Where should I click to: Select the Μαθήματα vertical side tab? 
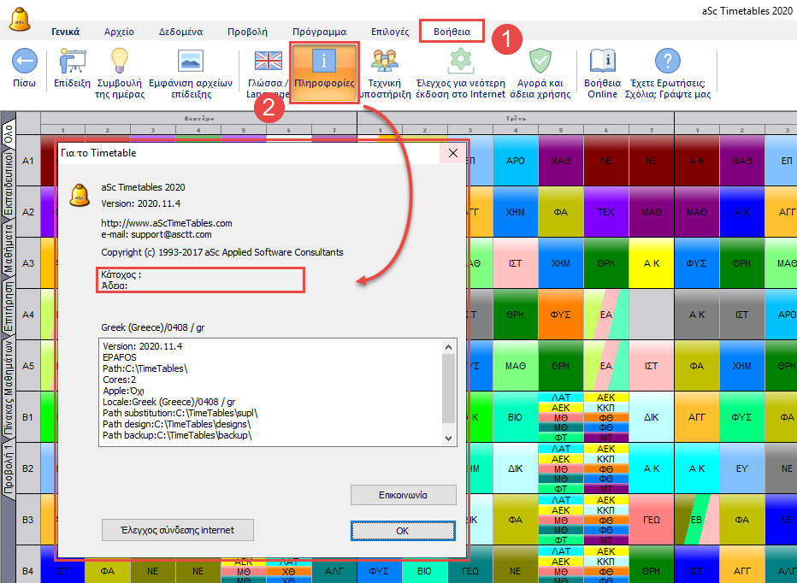point(8,250)
